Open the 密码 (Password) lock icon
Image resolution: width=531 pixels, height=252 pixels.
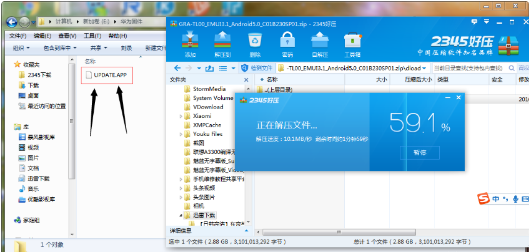(x=287, y=44)
